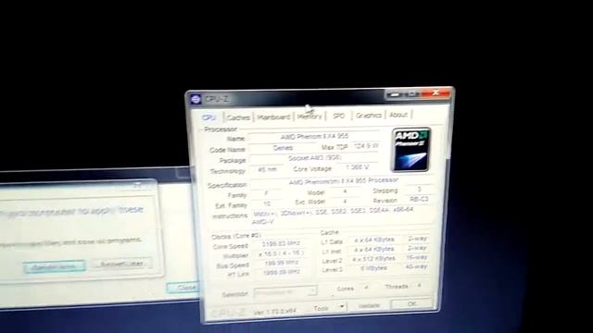593x333 pixels.
Task: Click the Core Speed value
Action: click(282, 244)
